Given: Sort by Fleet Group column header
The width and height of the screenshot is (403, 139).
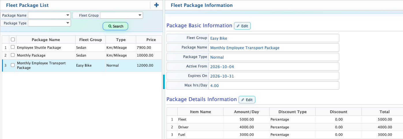Looking at the screenshot, I should coord(91,40).
